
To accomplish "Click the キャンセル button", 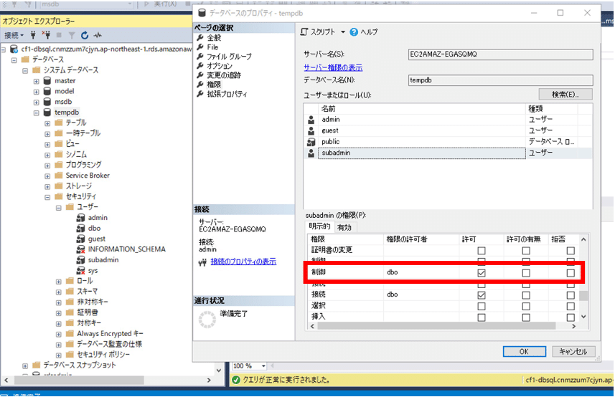I will [x=573, y=352].
